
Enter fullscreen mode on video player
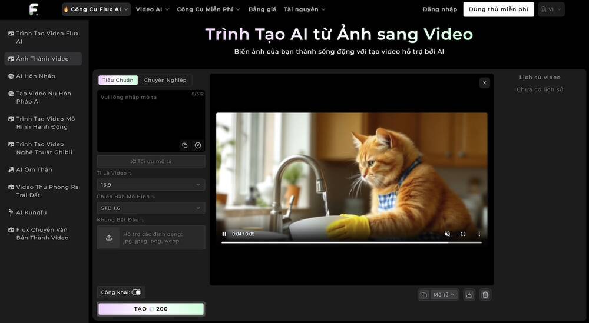pos(463,234)
